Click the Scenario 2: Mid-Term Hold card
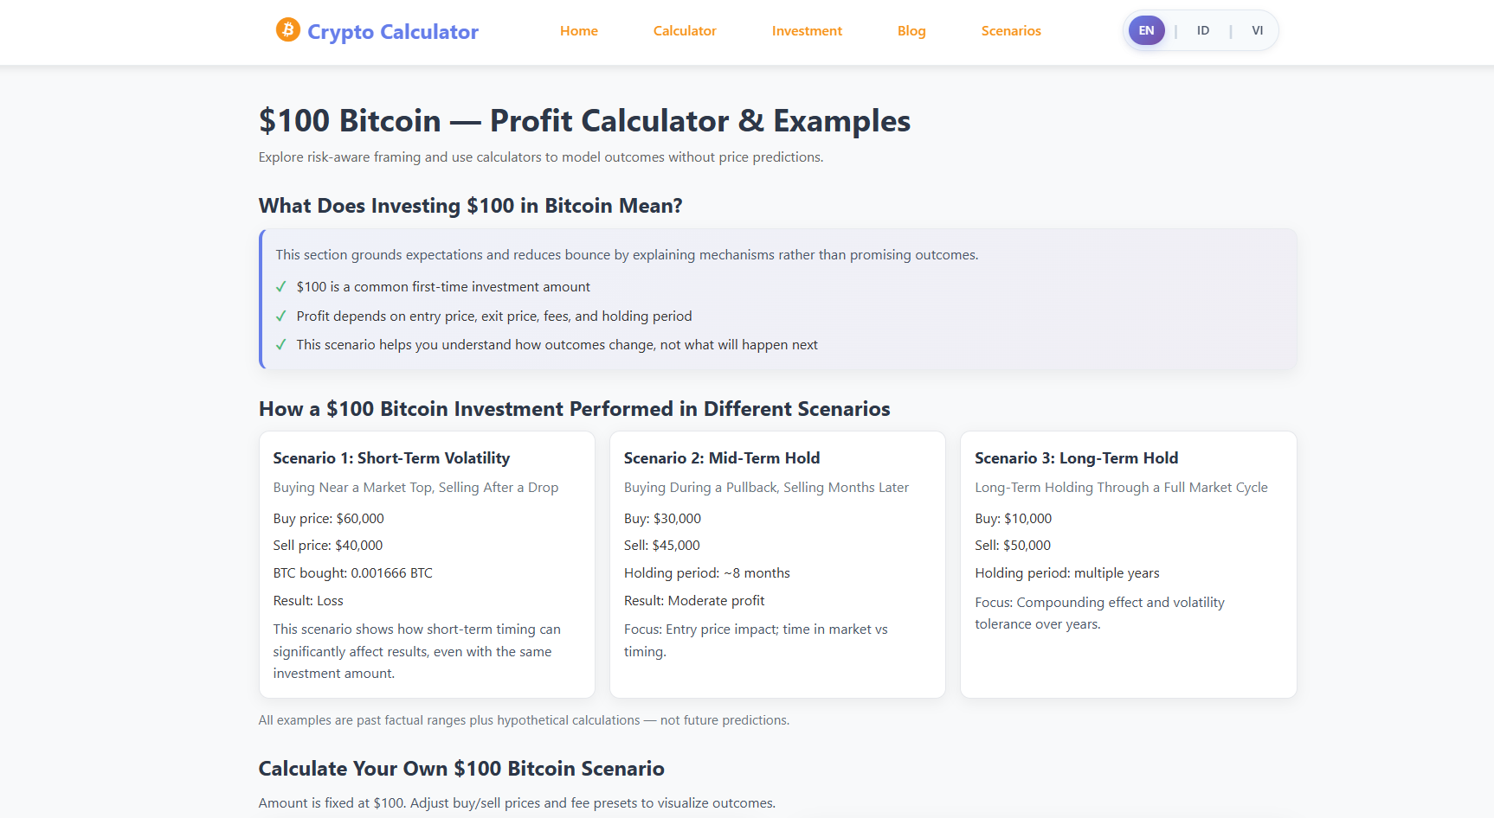1494x818 pixels. click(776, 562)
